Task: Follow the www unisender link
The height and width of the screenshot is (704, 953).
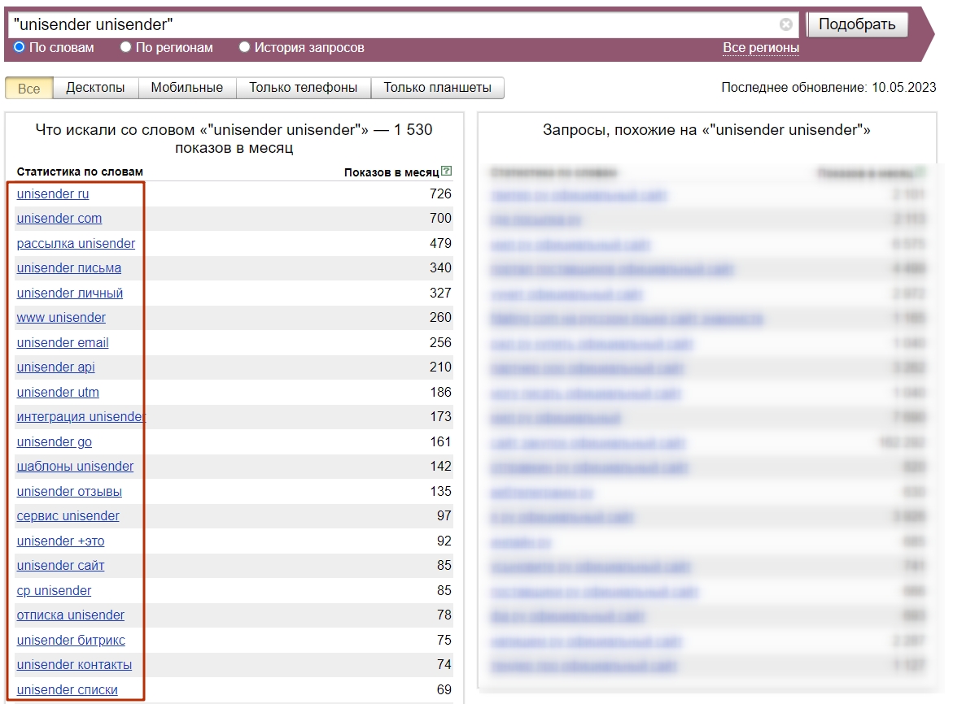Action: (x=61, y=317)
